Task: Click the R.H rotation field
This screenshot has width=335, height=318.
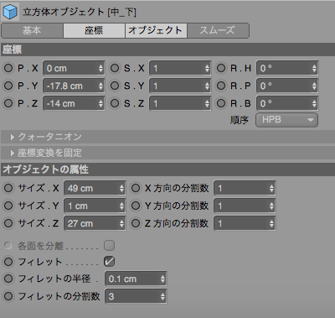Action: pyautogui.click(x=287, y=68)
